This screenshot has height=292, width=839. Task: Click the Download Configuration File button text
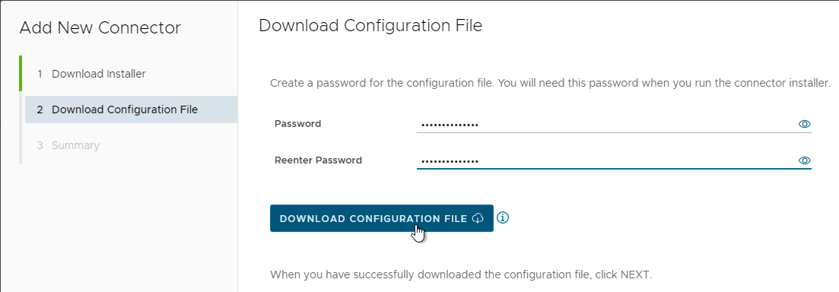(x=373, y=219)
